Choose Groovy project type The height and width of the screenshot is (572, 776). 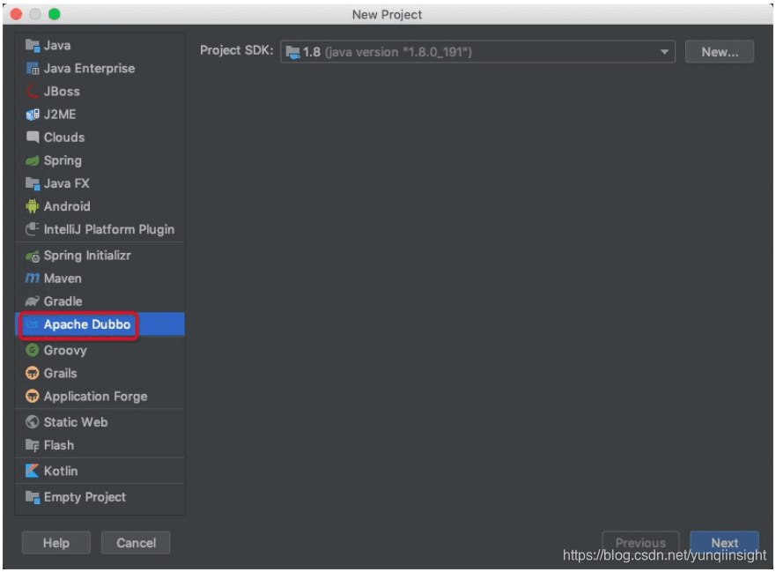100,350
